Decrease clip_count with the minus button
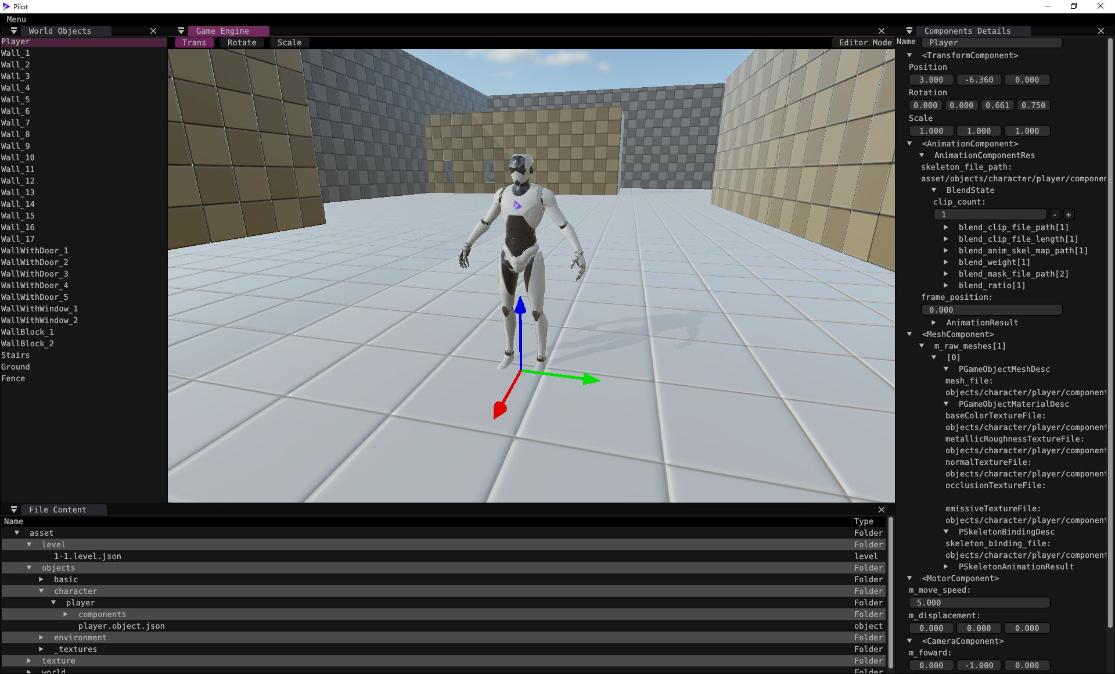 click(x=1055, y=214)
